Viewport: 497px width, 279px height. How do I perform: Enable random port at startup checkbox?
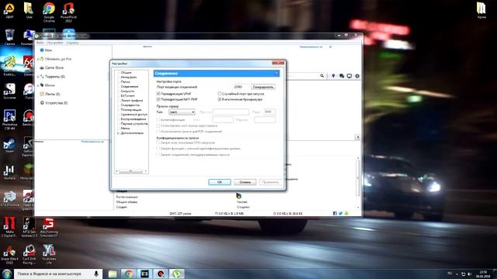[x=219, y=94]
